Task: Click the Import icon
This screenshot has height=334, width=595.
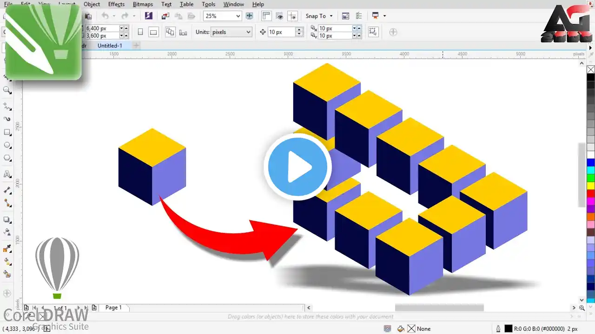Action: 165,16
